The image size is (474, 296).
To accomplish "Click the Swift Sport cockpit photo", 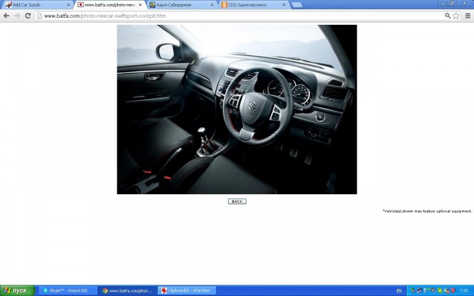I will coord(236,110).
